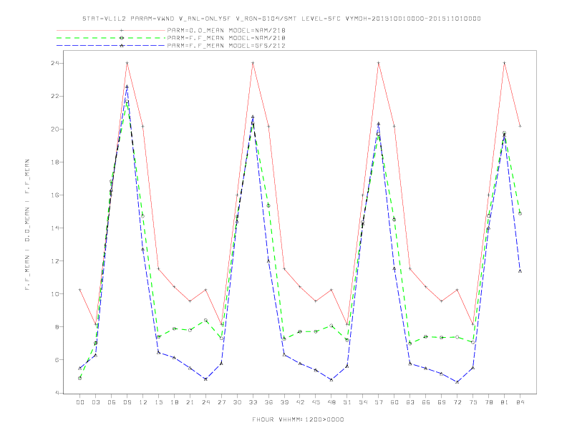Screen dimensions: 567x438
Task: Click x-axis tick label 00
Action: pyautogui.click(x=80, y=402)
